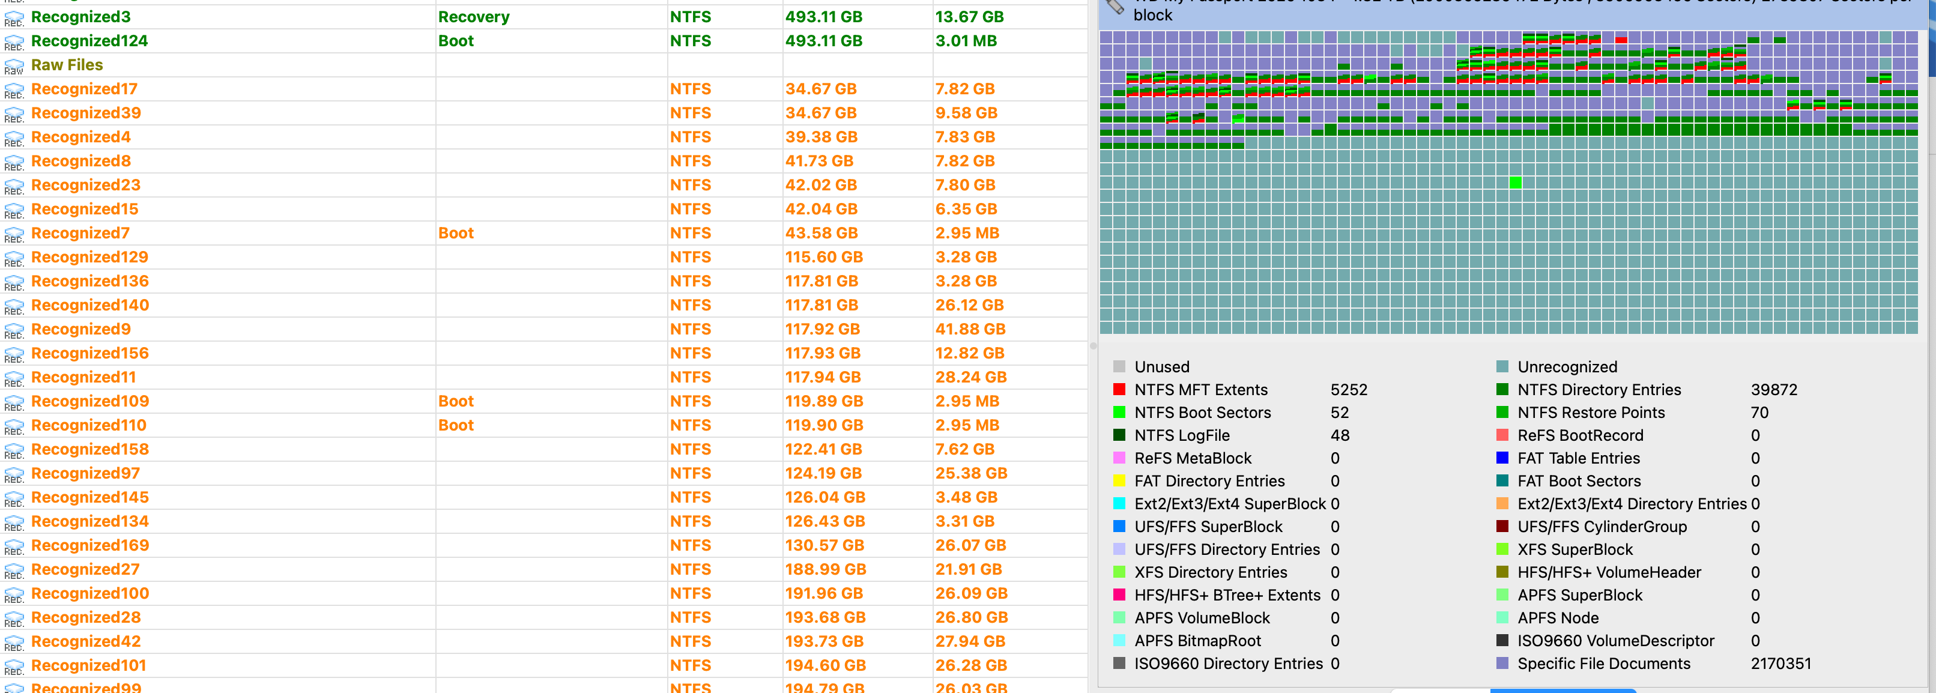Click the purple Specific File Documents swatch
Image resolution: width=1936 pixels, height=693 pixels.
tap(1502, 663)
